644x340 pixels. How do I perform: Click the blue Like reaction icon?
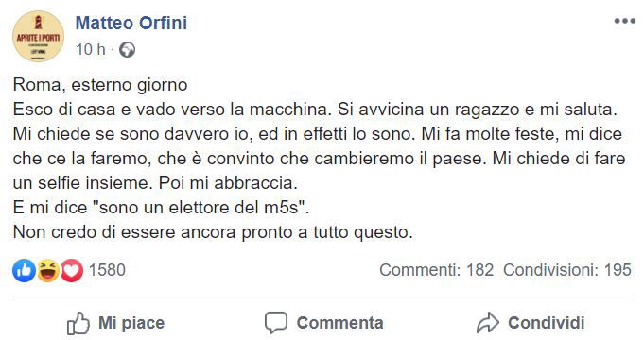[24, 270]
